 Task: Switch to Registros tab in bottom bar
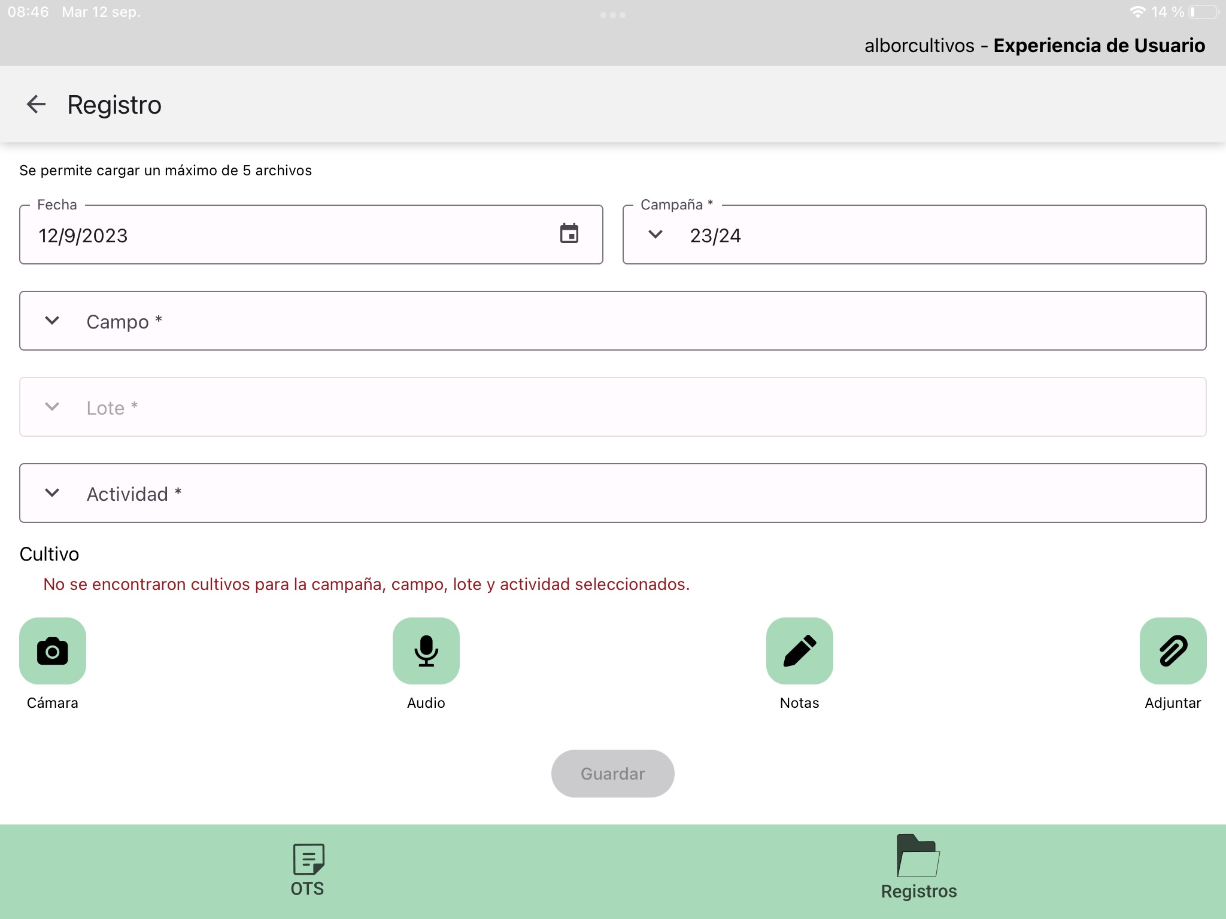coord(919,868)
